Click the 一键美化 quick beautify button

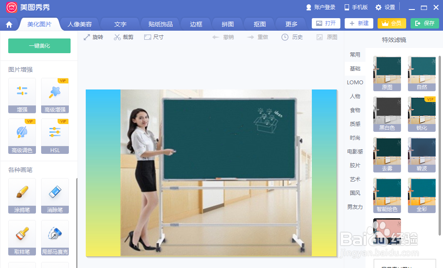pyautogui.click(x=39, y=45)
